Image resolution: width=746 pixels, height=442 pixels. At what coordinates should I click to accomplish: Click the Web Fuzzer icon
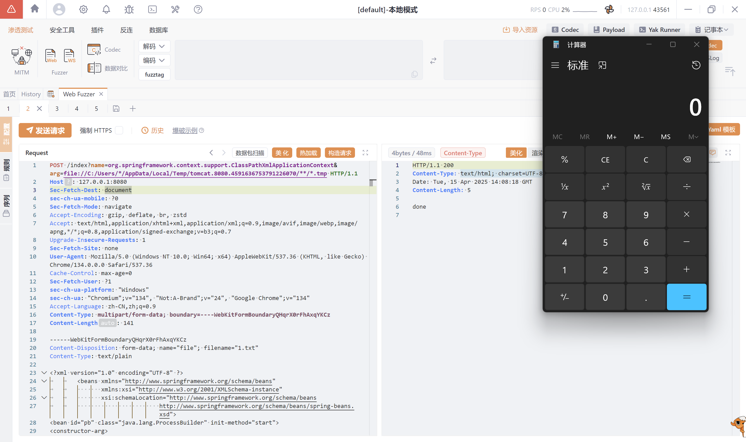(x=51, y=56)
